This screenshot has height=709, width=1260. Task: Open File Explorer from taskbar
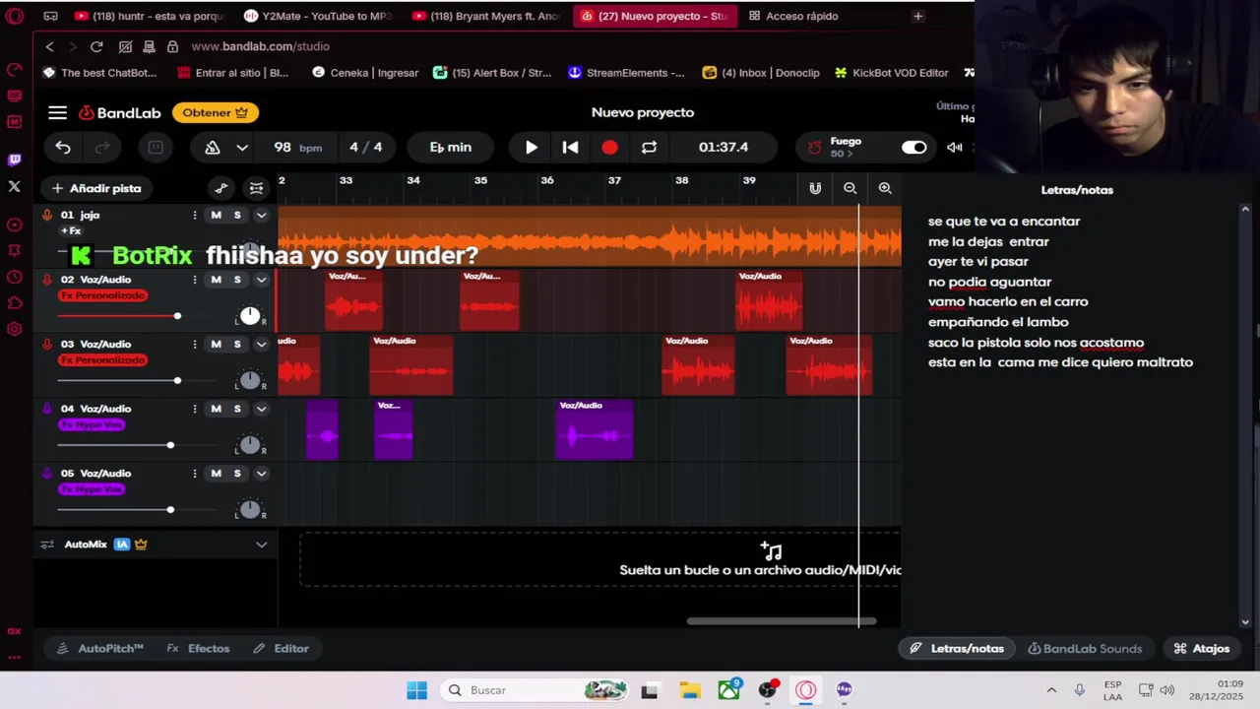[x=689, y=690]
